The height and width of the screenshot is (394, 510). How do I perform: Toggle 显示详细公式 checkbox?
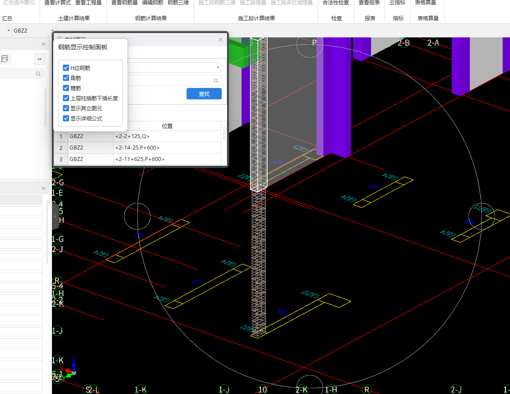point(66,118)
